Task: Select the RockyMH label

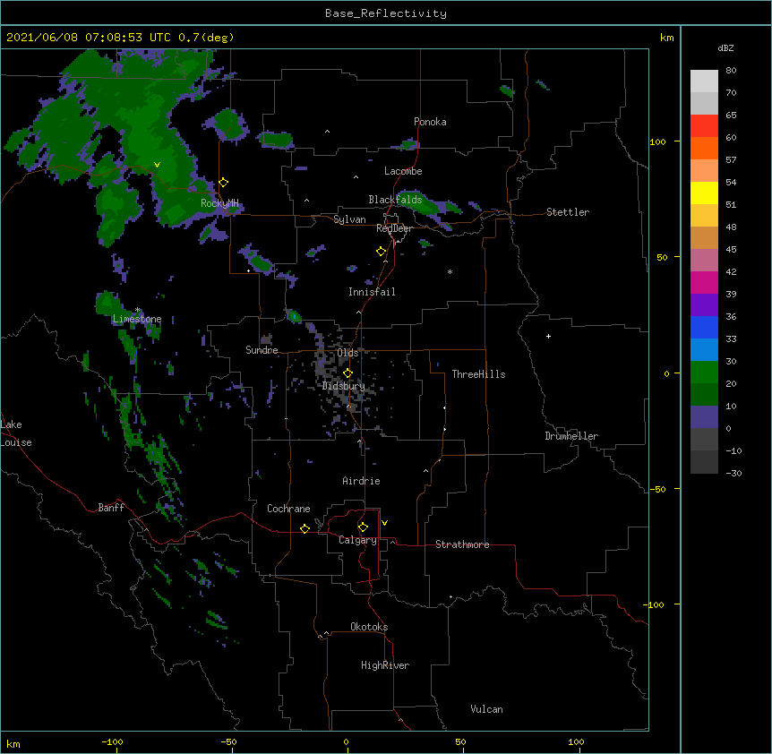Action: [x=219, y=202]
